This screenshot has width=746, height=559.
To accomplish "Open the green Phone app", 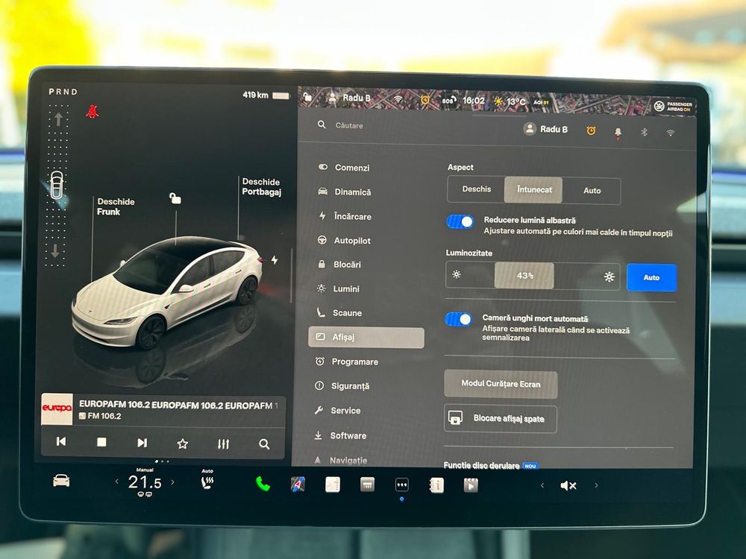I will click(263, 484).
